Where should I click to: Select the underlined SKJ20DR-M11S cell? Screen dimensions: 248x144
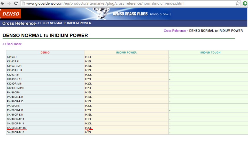tap(45, 128)
